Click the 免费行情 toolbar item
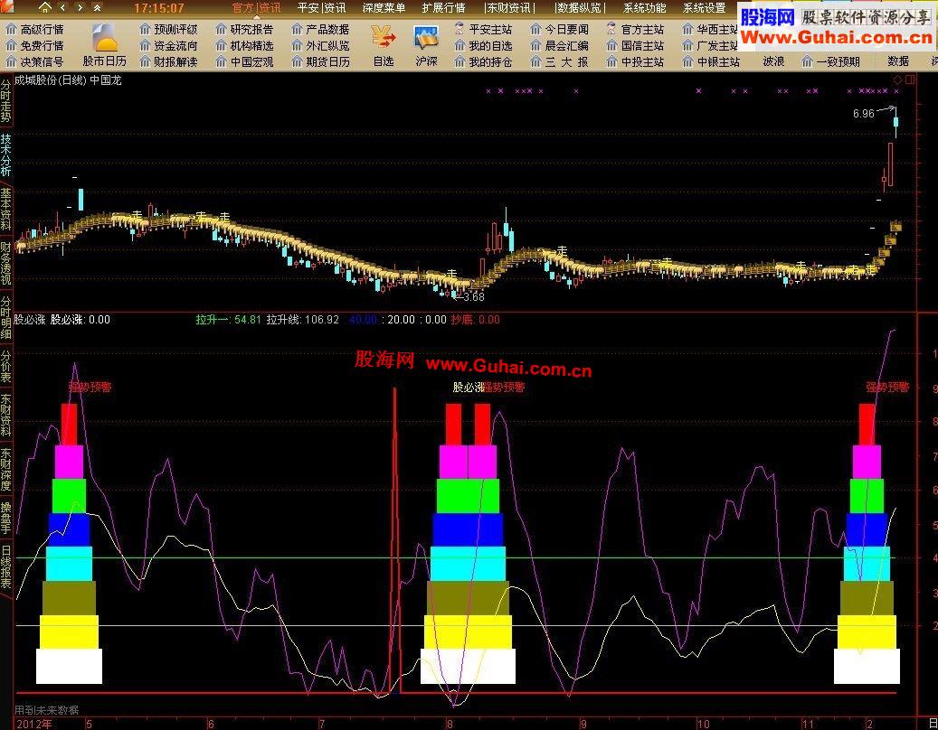The image size is (938, 730). pyautogui.click(x=34, y=45)
